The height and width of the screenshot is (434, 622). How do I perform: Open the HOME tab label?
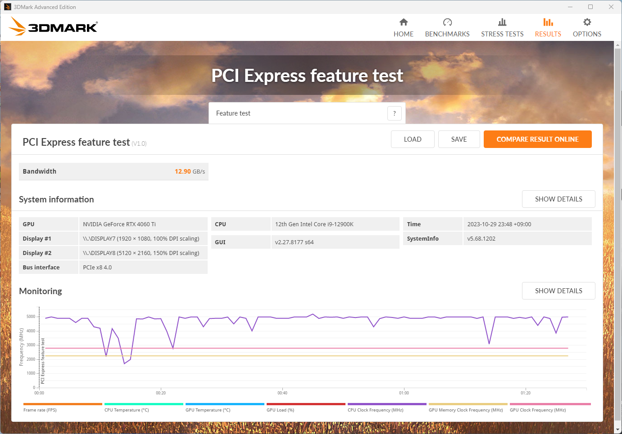point(404,34)
